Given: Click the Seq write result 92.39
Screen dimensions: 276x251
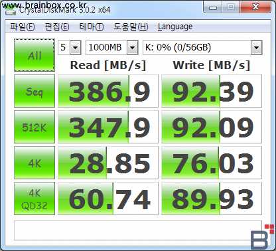Looking at the screenshot, I should [212, 91].
